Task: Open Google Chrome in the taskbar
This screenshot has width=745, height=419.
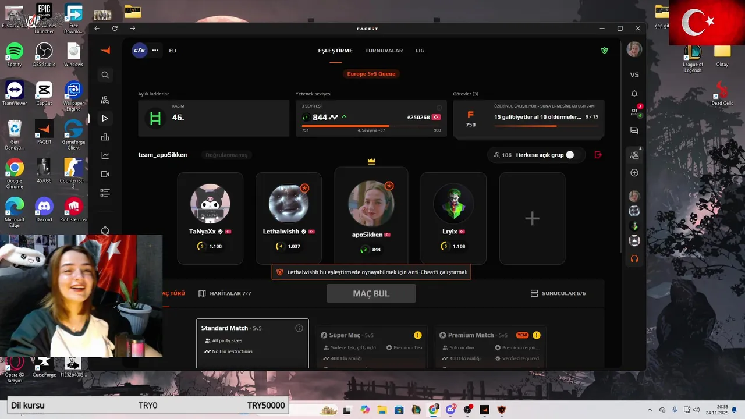Action: coord(434,410)
